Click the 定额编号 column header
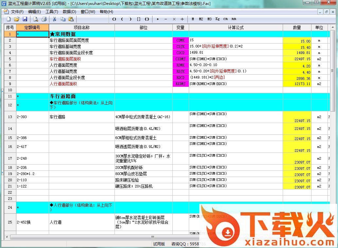This screenshot has width=338, height=248. [32, 28]
